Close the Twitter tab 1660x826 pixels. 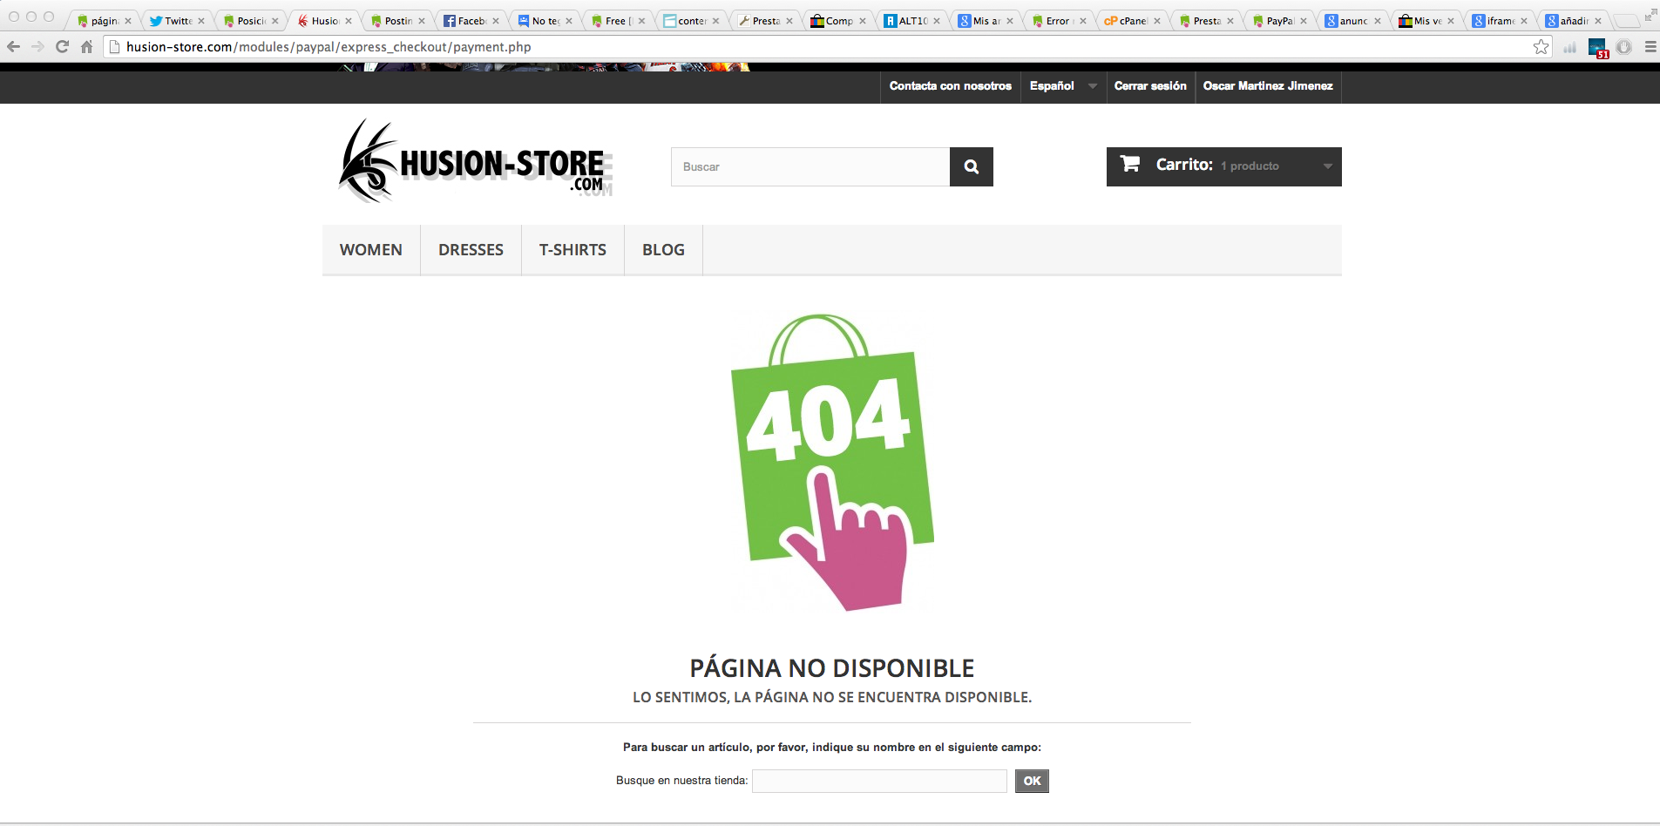[201, 21]
